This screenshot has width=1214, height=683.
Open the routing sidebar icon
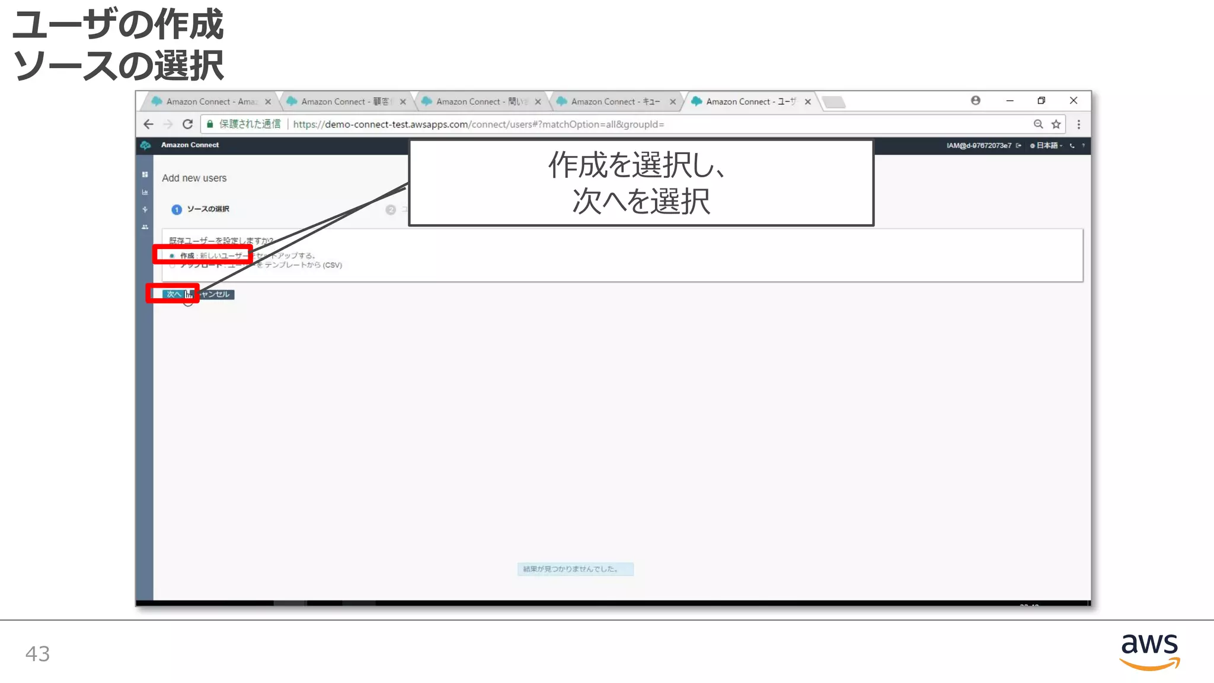coord(145,209)
